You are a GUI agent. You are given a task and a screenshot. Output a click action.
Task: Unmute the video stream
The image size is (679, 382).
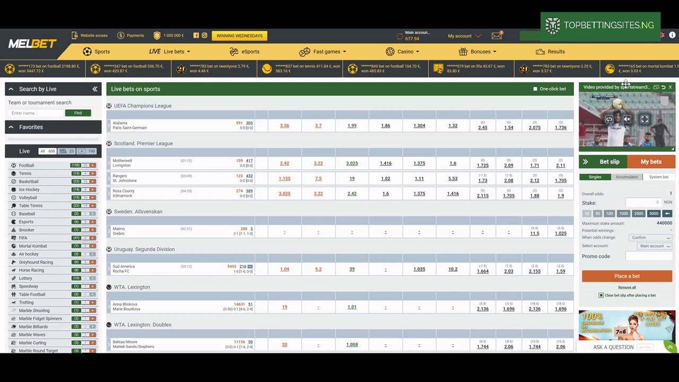tap(627, 119)
